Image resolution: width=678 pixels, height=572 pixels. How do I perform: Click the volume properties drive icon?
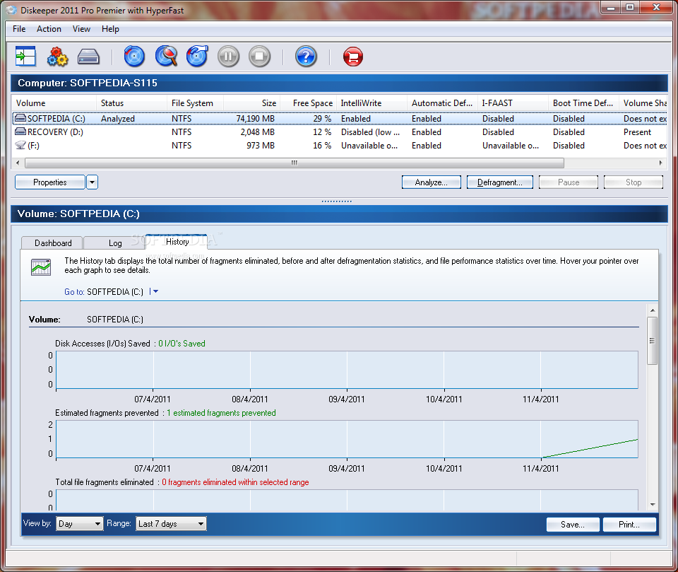(89, 57)
